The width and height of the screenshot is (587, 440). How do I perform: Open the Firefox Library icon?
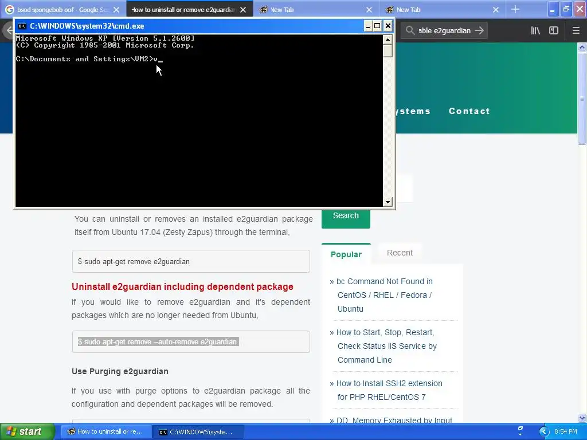coord(535,31)
